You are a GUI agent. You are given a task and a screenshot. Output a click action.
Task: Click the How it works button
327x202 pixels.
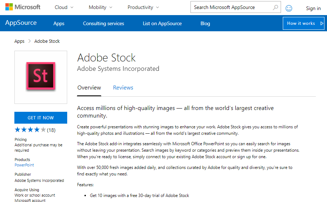[303, 23]
